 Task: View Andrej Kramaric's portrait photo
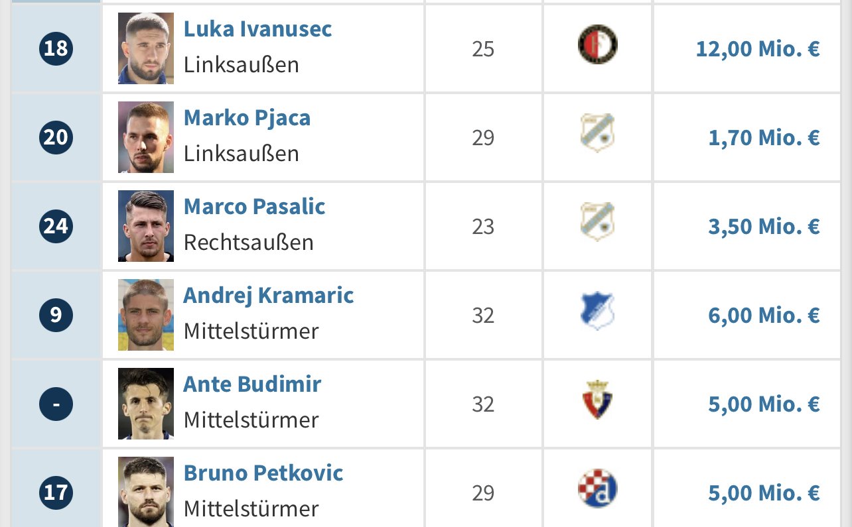tap(146, 315)
